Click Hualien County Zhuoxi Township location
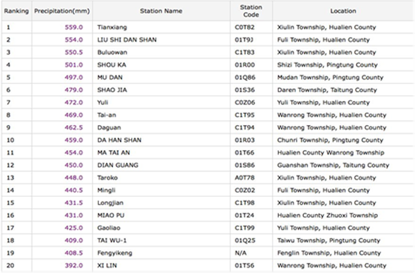 click(x=327, y=215)
